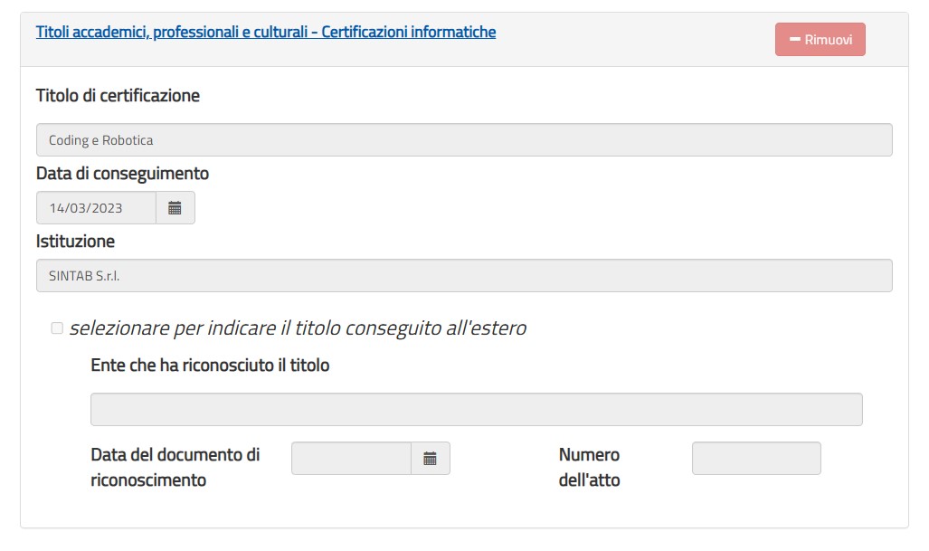Open the Certificazioni informatiche section link

pos(265,32)
